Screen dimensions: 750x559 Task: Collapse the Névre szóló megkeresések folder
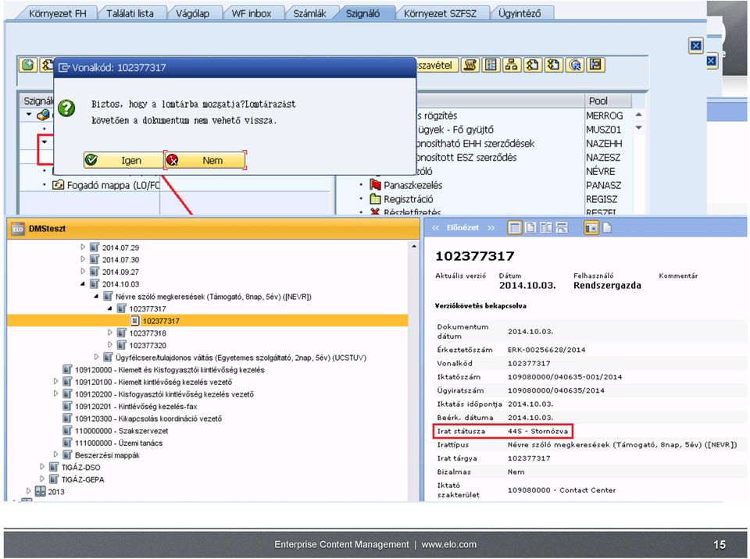coord(96,297)
